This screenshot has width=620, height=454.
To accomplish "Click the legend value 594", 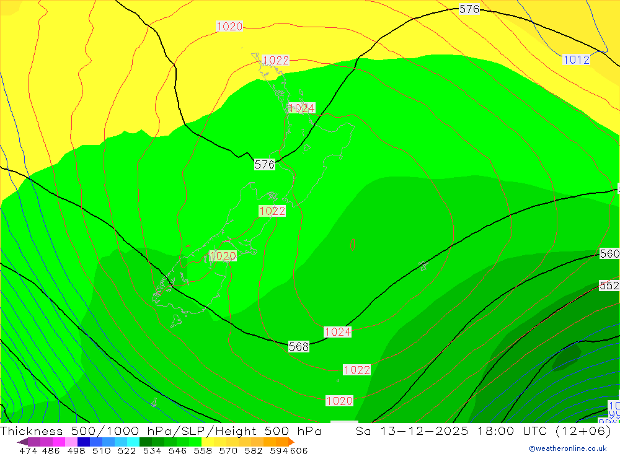I will click(279, 450).
